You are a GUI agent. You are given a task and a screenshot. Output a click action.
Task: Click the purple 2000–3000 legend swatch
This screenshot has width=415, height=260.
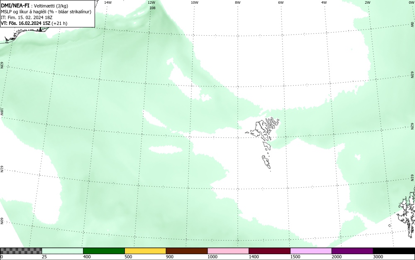coord(352,251)
